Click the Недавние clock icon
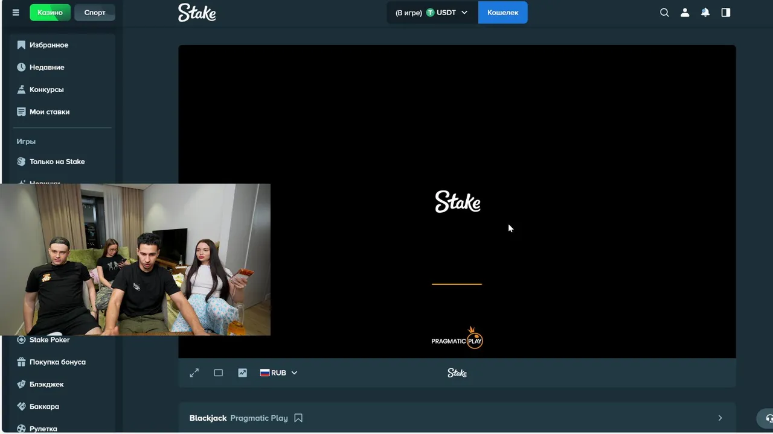This screenshot has height=434, width=773. pyautogui.click(x=21, y=68)
